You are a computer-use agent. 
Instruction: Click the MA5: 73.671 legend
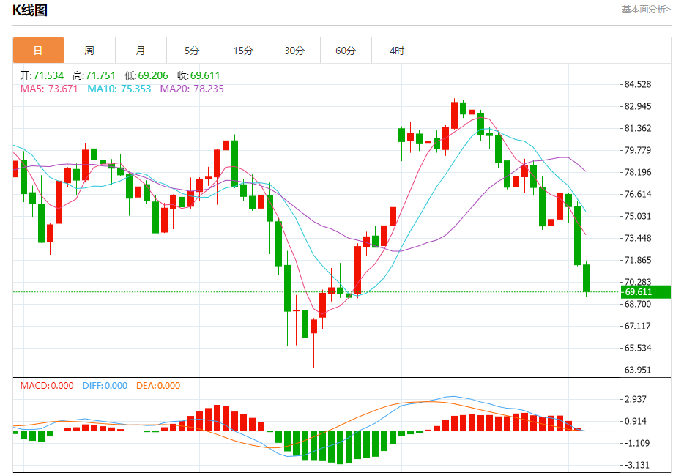tap(49, 89)
